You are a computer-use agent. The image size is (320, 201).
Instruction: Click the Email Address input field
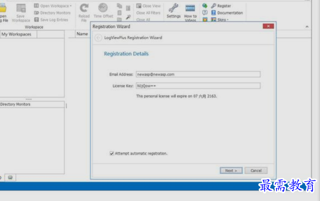point(198,74)
